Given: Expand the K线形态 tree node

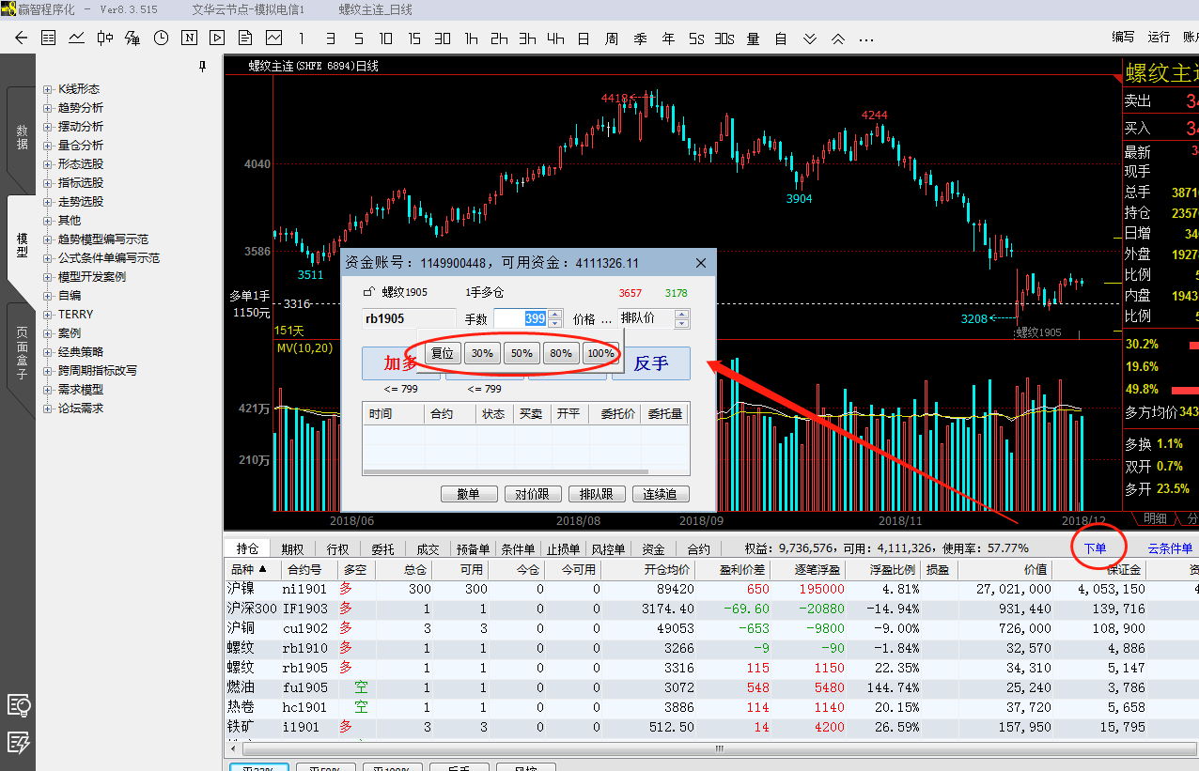Looking at the screenshot, I should coord(48,89).
